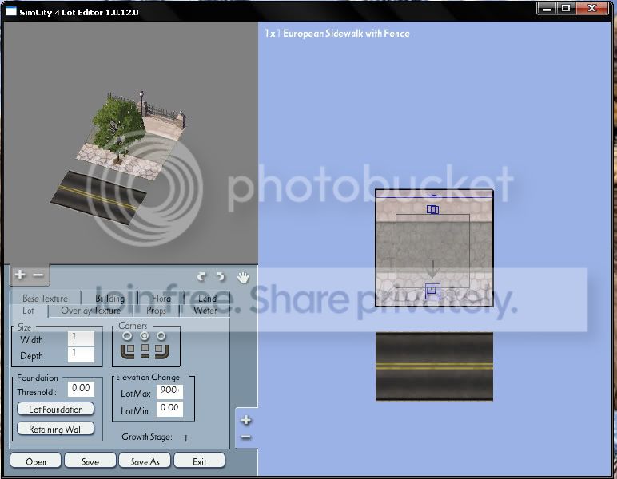Focus the Depth size field
The height and width of the screenshot is (479, 617).
tap(81, 354)
